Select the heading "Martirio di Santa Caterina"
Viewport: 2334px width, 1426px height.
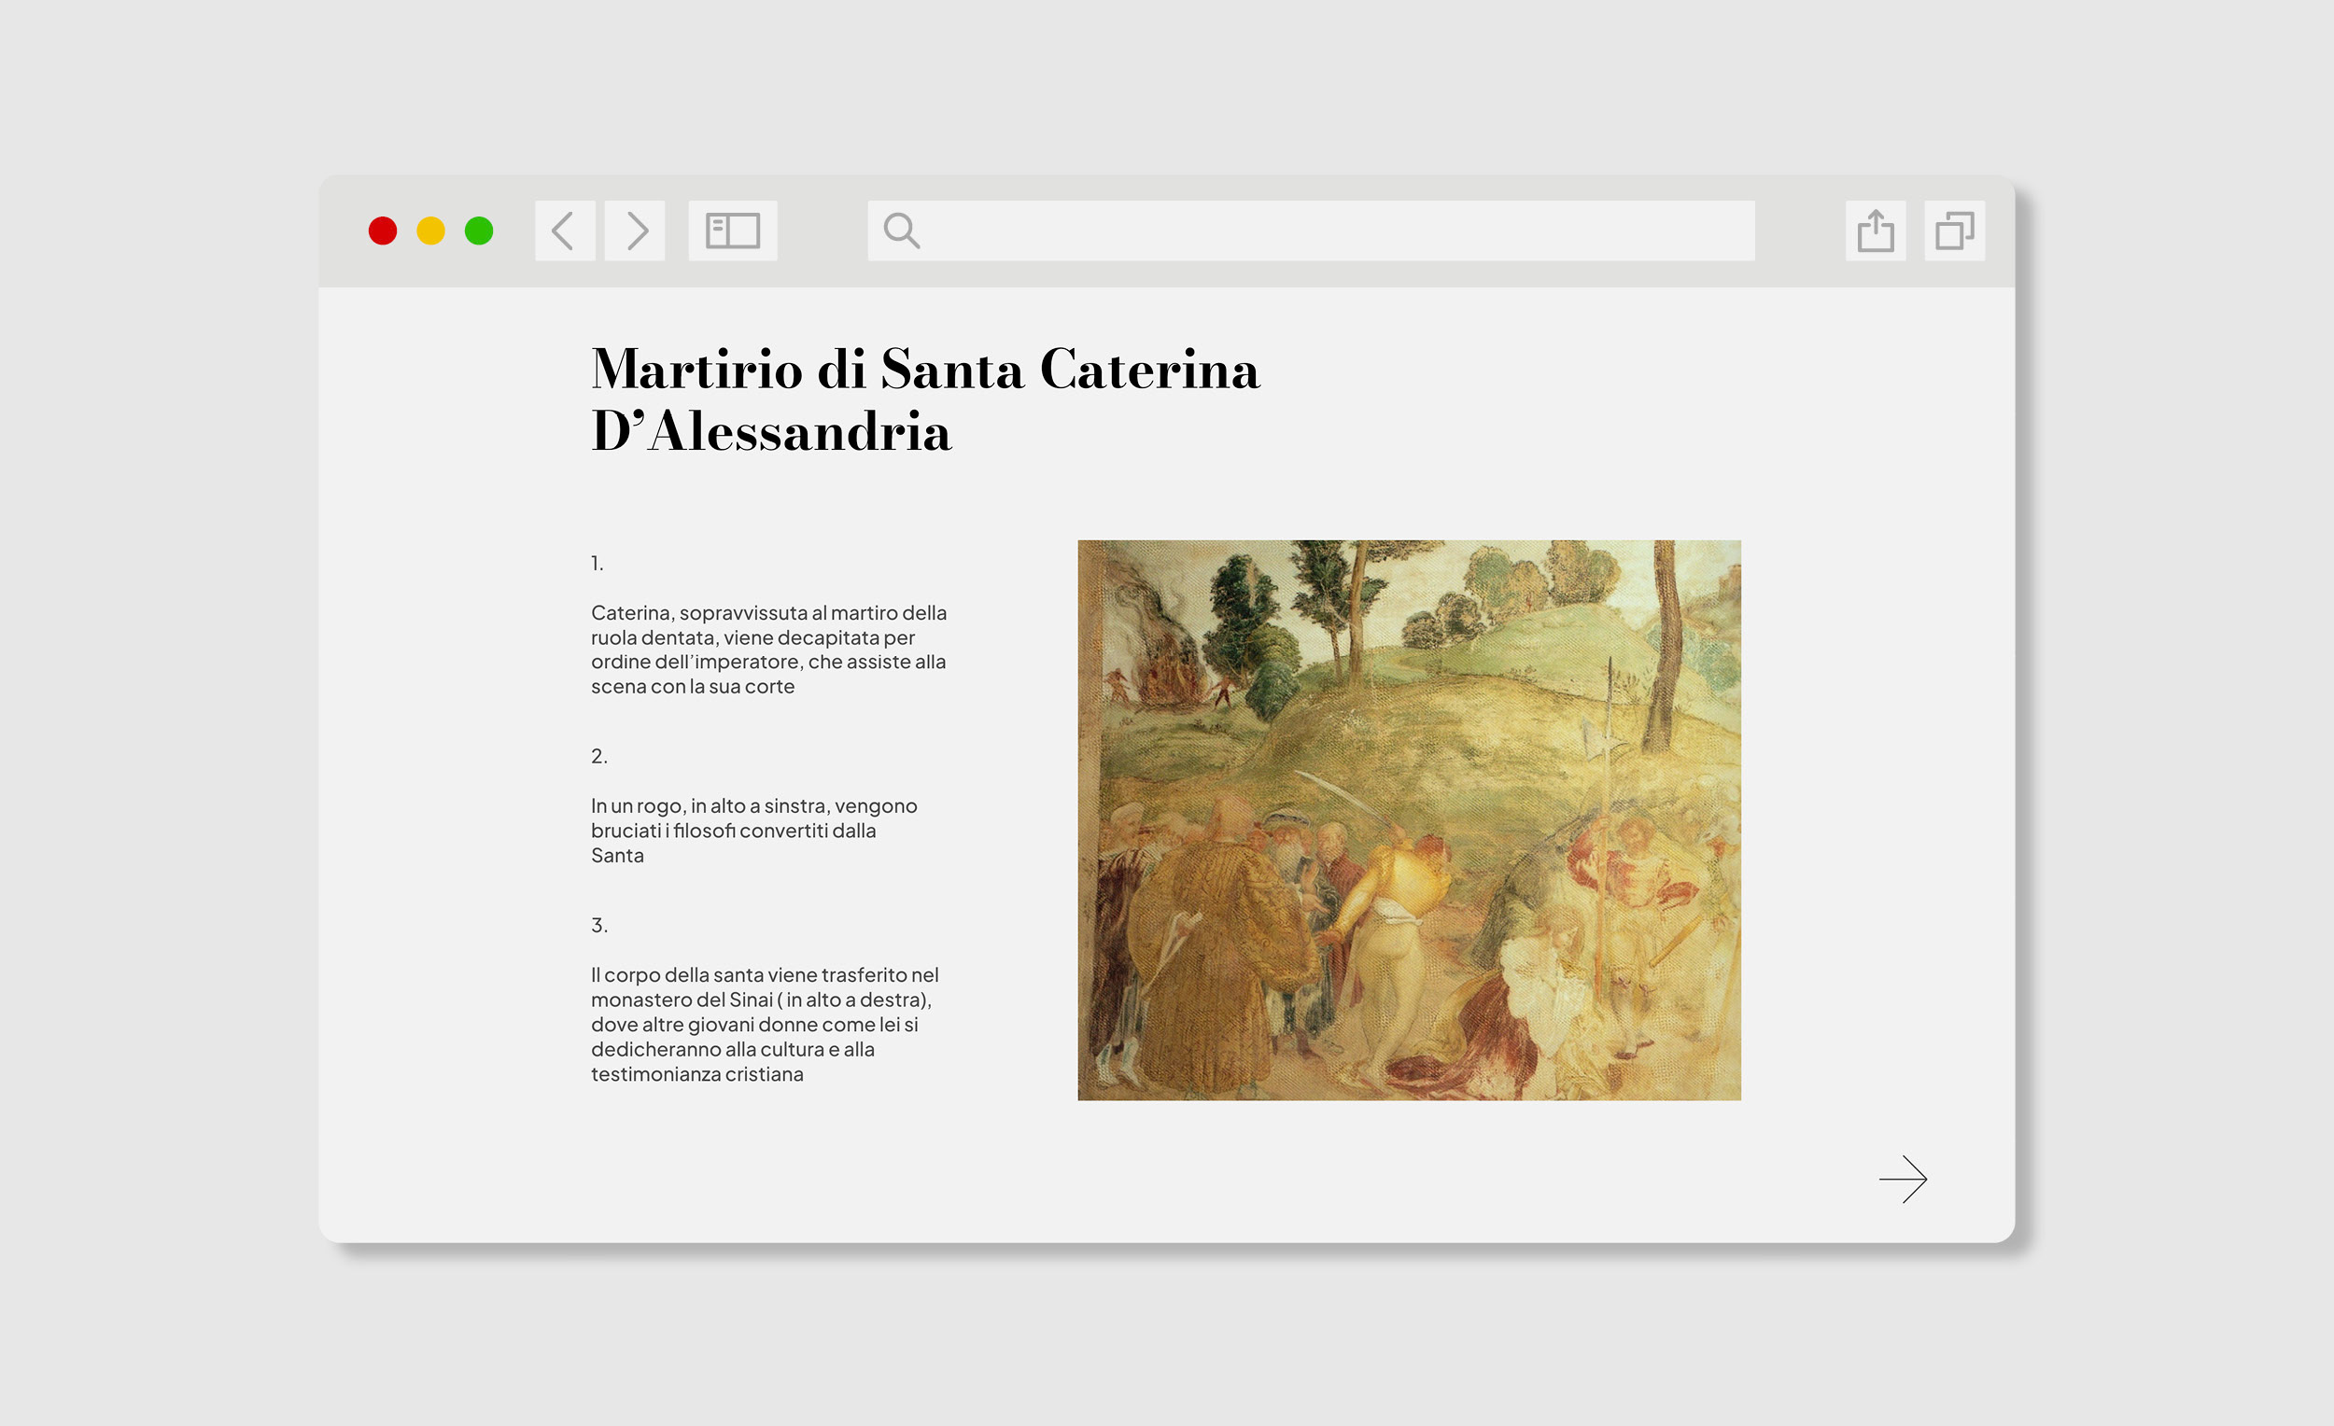pyautogui.click(x=925, y=370)
